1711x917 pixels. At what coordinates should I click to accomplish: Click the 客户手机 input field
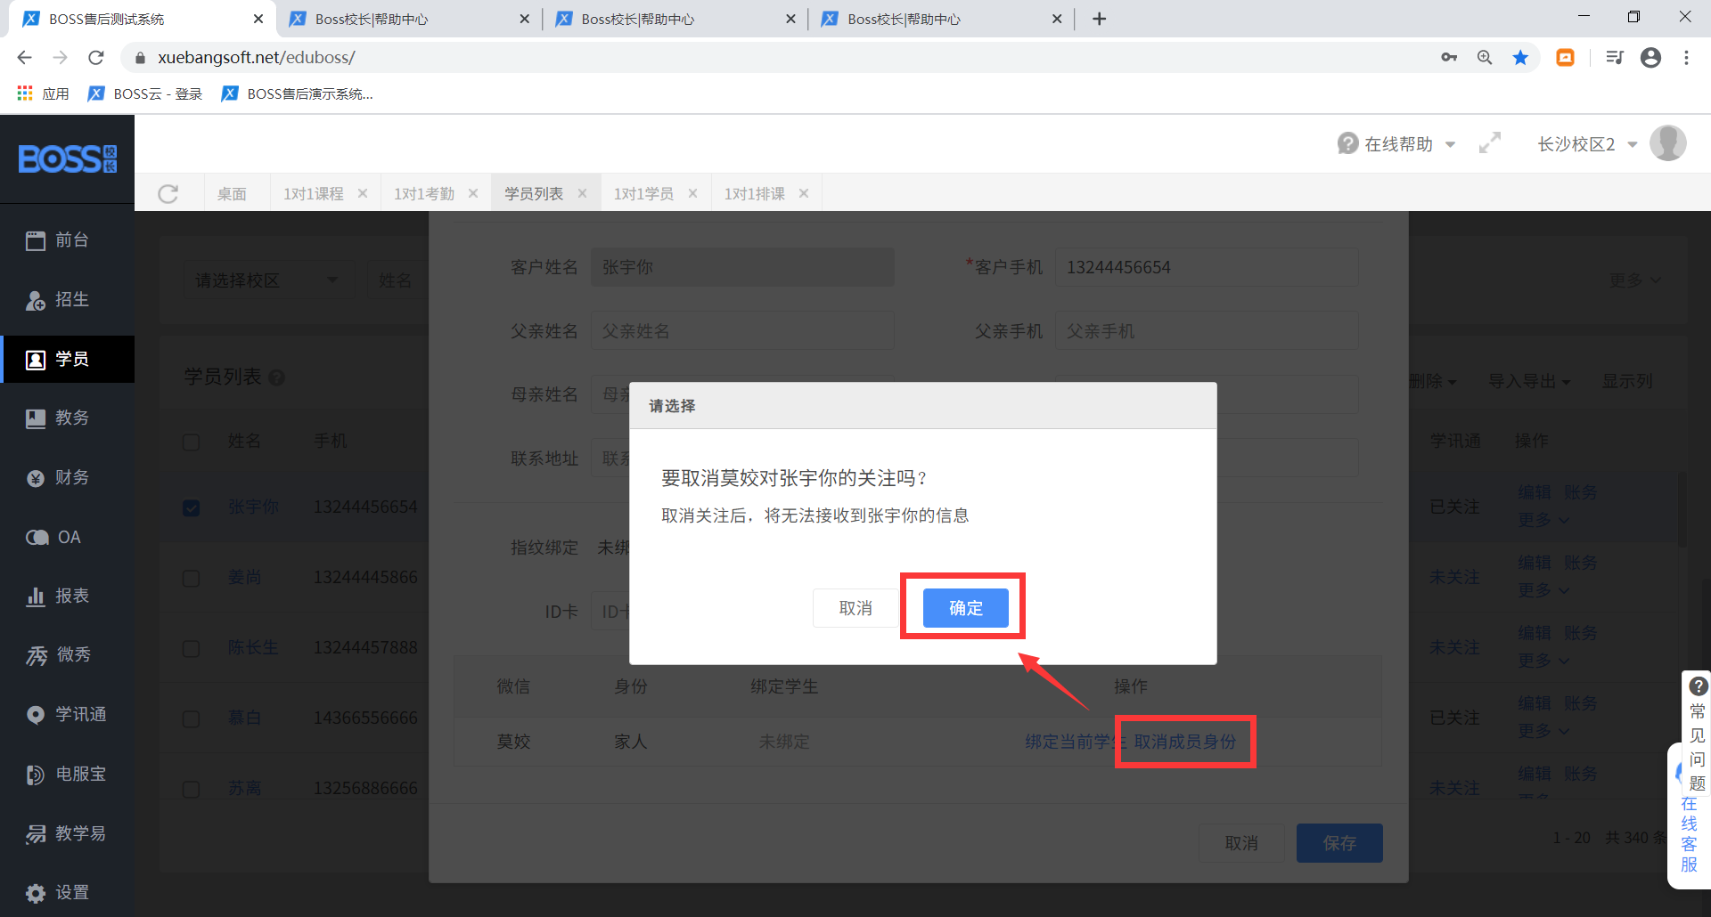coord(1207,267)
